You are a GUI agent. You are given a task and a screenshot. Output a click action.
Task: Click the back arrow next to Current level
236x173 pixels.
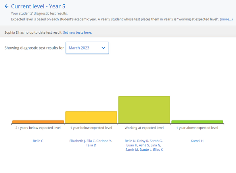coord(6,6)
